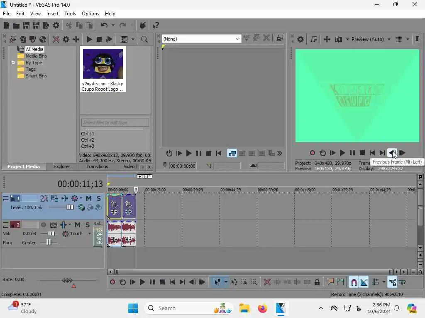Screen dimensions: 425x318
Task: Open Touch automation mode dropdown
Action: point(90,234)
